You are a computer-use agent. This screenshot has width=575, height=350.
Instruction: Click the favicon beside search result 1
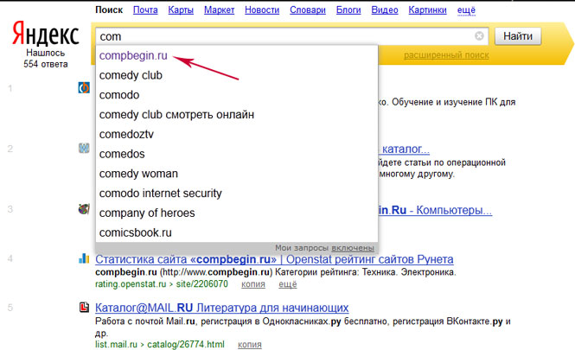(84, 88)
